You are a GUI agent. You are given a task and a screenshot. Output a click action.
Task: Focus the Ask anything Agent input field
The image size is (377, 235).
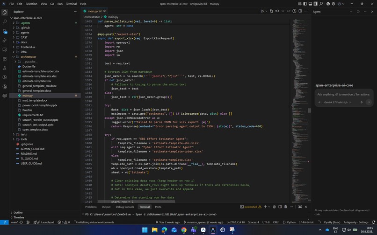click(343, 95)
